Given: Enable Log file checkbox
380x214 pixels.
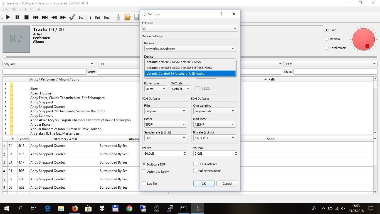Looking at the screenshot, I should tap(144, 183).
